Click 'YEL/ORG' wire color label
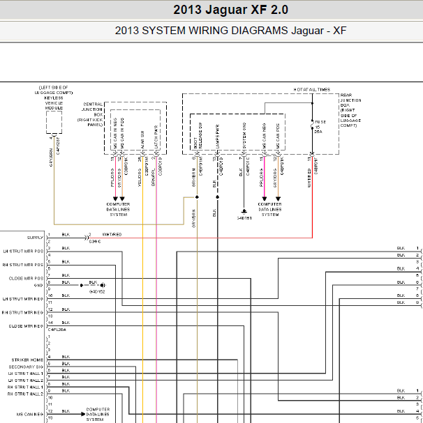This screenshot has height=423, width=423. (140, 178)
